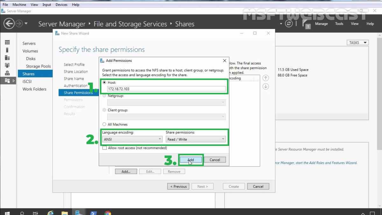Close the Add Permissions dialog
The height and width of the screenshot is (215, 382).
(225, 61)
